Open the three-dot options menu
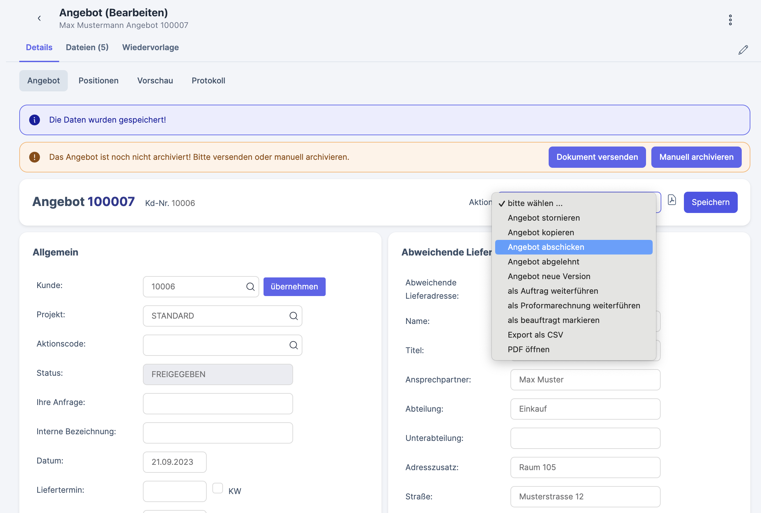Viewport: 761px width, 513px height. [x=730, y=20]
